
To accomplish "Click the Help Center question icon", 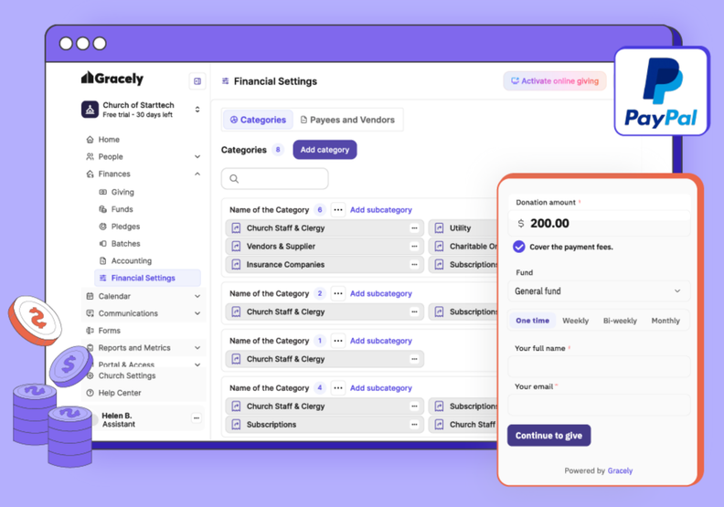I will coord(90,393).
